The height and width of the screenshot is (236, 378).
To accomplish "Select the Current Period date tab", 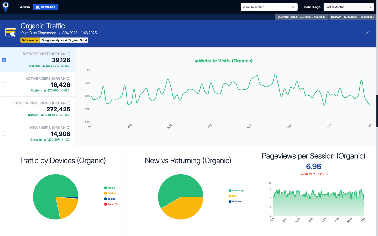I will [301, 17].
